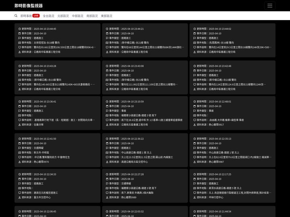
Task: Click the map icon beside 蔣渭水高速公路-國道 5 號 北上
Action: coord(195,188)
